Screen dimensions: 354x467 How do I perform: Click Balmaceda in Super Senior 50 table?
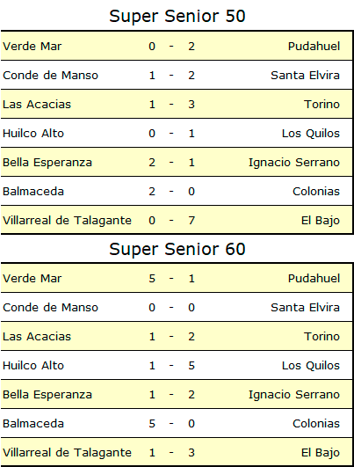pos(33,192)
